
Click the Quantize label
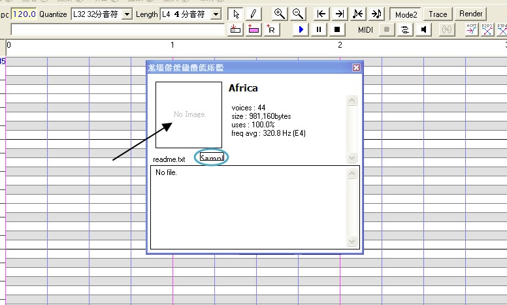coord(53,14)
